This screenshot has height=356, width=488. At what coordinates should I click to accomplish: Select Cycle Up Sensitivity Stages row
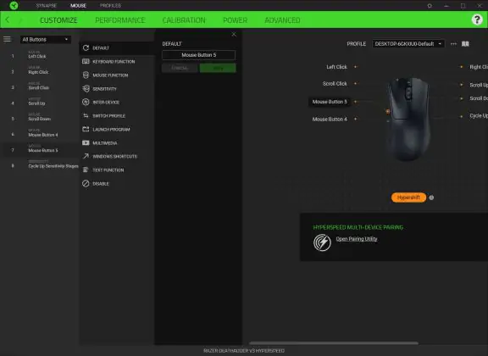40,164
